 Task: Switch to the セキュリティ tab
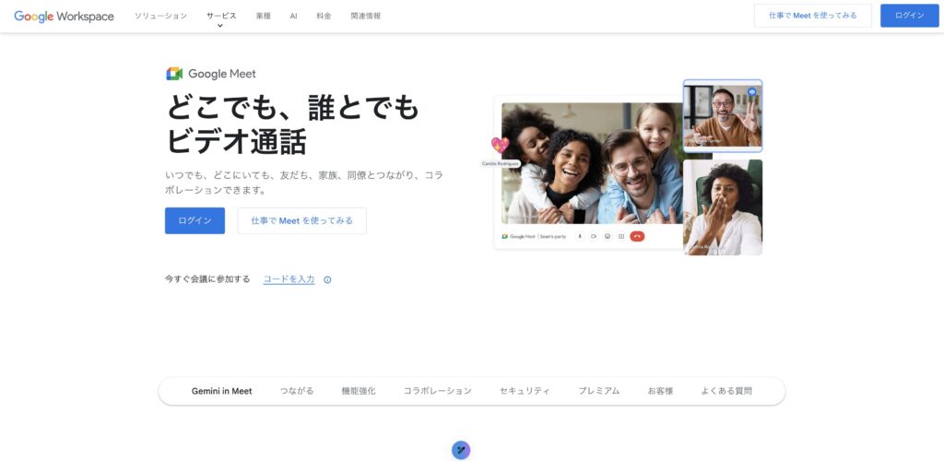click(525, 391)
